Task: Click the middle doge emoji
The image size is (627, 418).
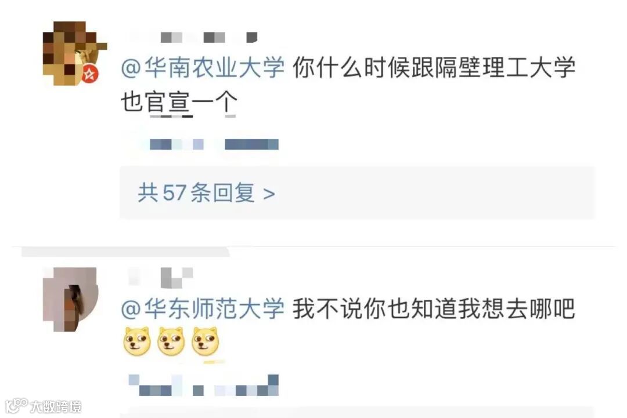Action: pos(171,341)
